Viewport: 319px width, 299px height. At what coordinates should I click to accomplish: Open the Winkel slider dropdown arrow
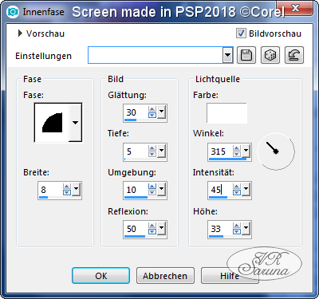[246, 151]
